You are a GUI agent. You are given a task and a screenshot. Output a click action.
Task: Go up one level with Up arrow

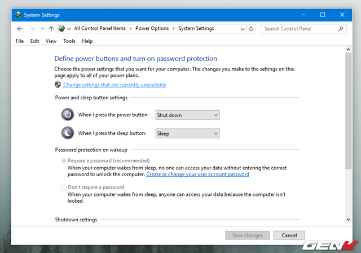click(51, 29)
